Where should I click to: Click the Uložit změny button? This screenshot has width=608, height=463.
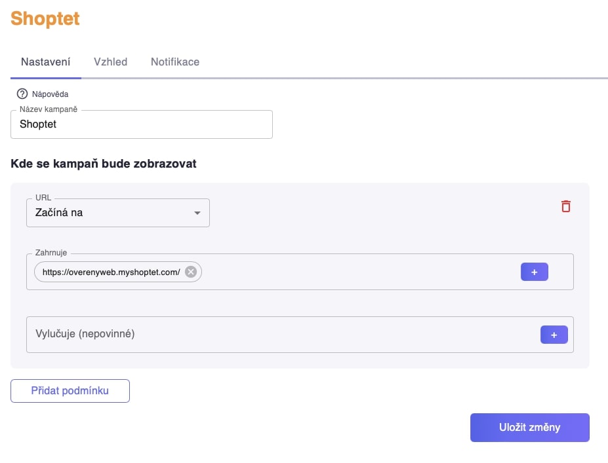pos(530,428)
